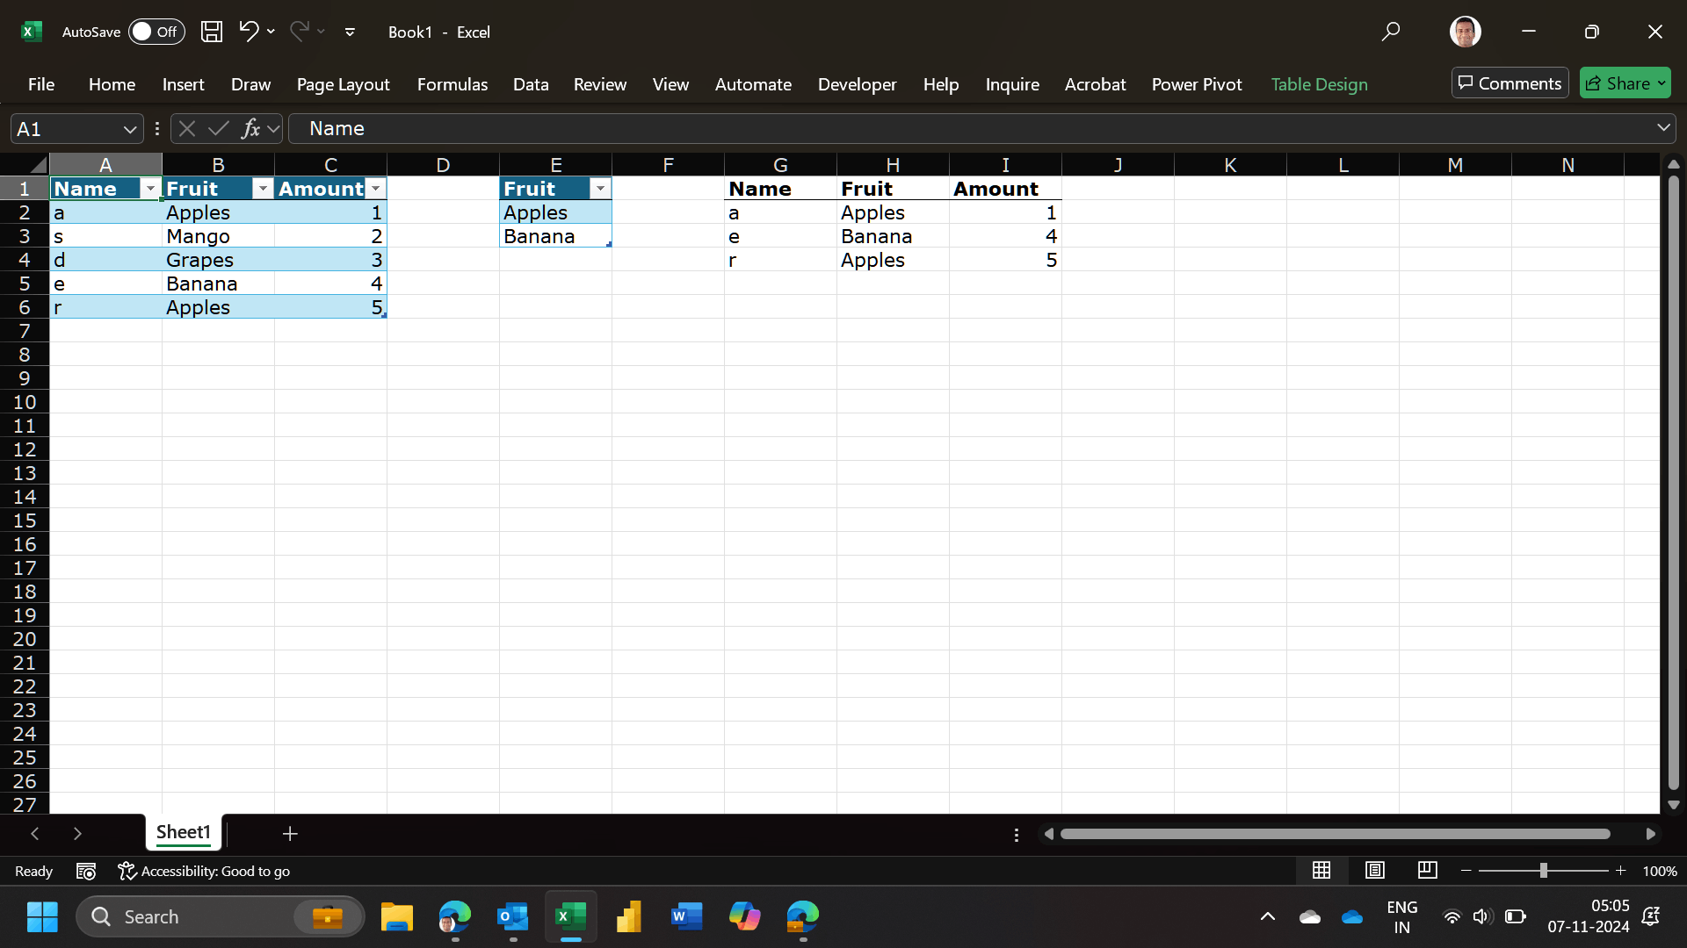
Task: Open File Explorer from taskbar
Action: 397,917
